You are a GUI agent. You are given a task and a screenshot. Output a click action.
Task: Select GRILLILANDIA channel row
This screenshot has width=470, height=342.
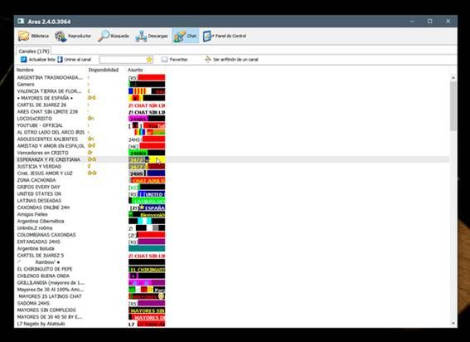click(x=51, y=283)
